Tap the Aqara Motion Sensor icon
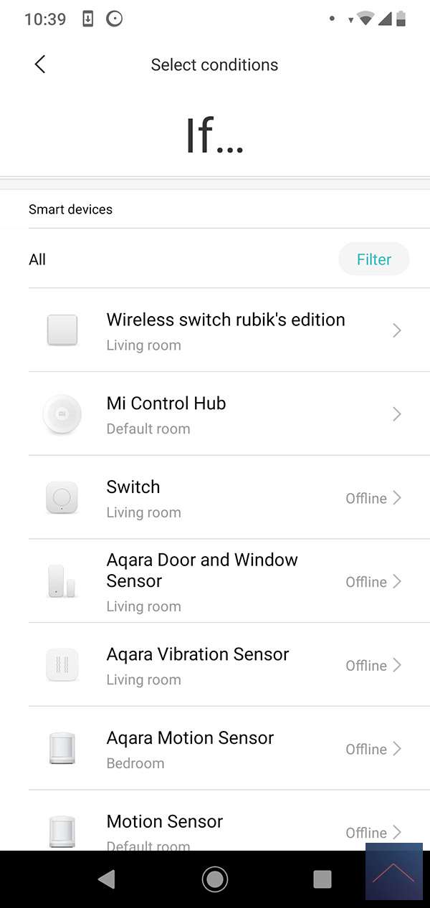 [62, 749]
